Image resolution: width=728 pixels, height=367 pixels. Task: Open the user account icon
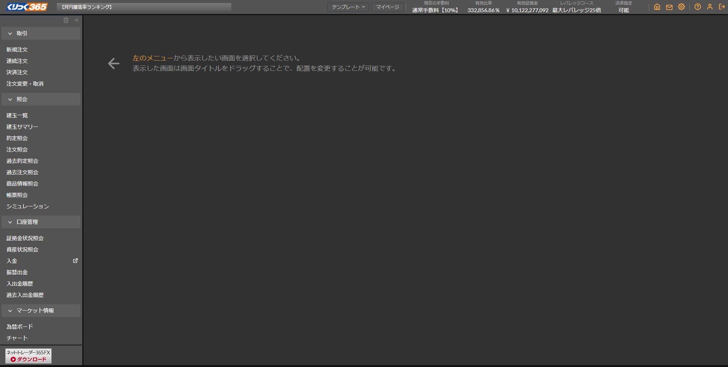pyautogui.click(x=710, y=7)
